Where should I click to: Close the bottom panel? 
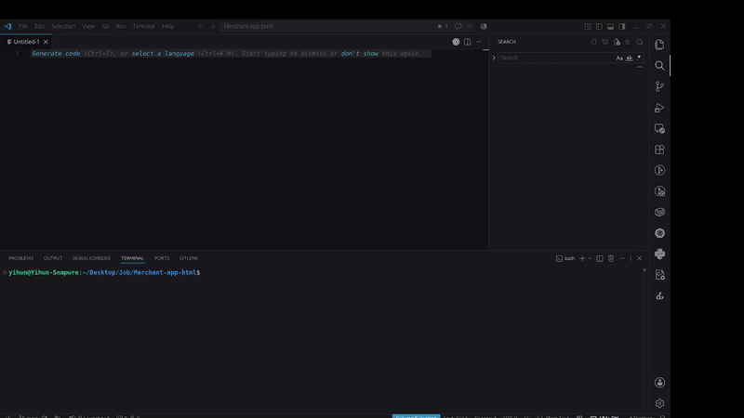639,258
